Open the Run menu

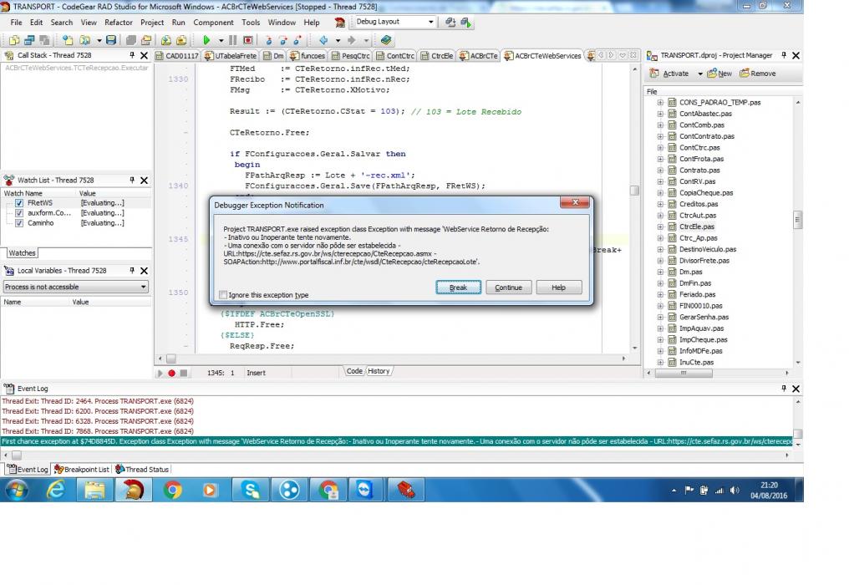(x=178, y=23)
